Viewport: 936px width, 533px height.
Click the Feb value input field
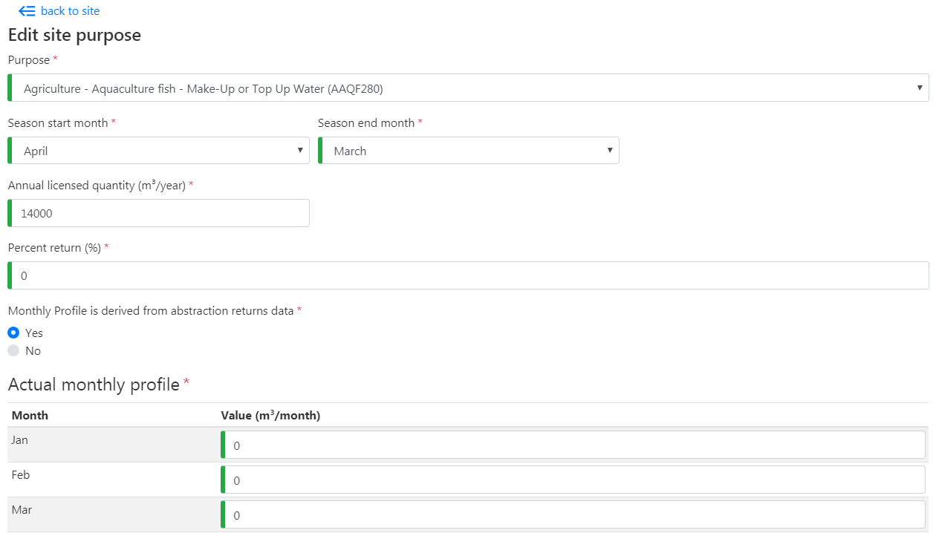click(573, 480)
